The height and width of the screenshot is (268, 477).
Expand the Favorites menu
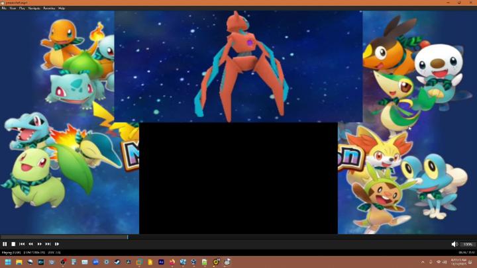point(49,8)
